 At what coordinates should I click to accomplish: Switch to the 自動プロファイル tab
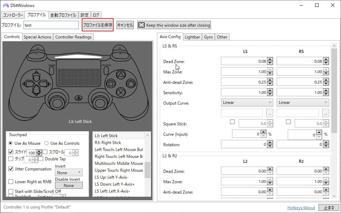pyautogui.click(x=63, y=15)
